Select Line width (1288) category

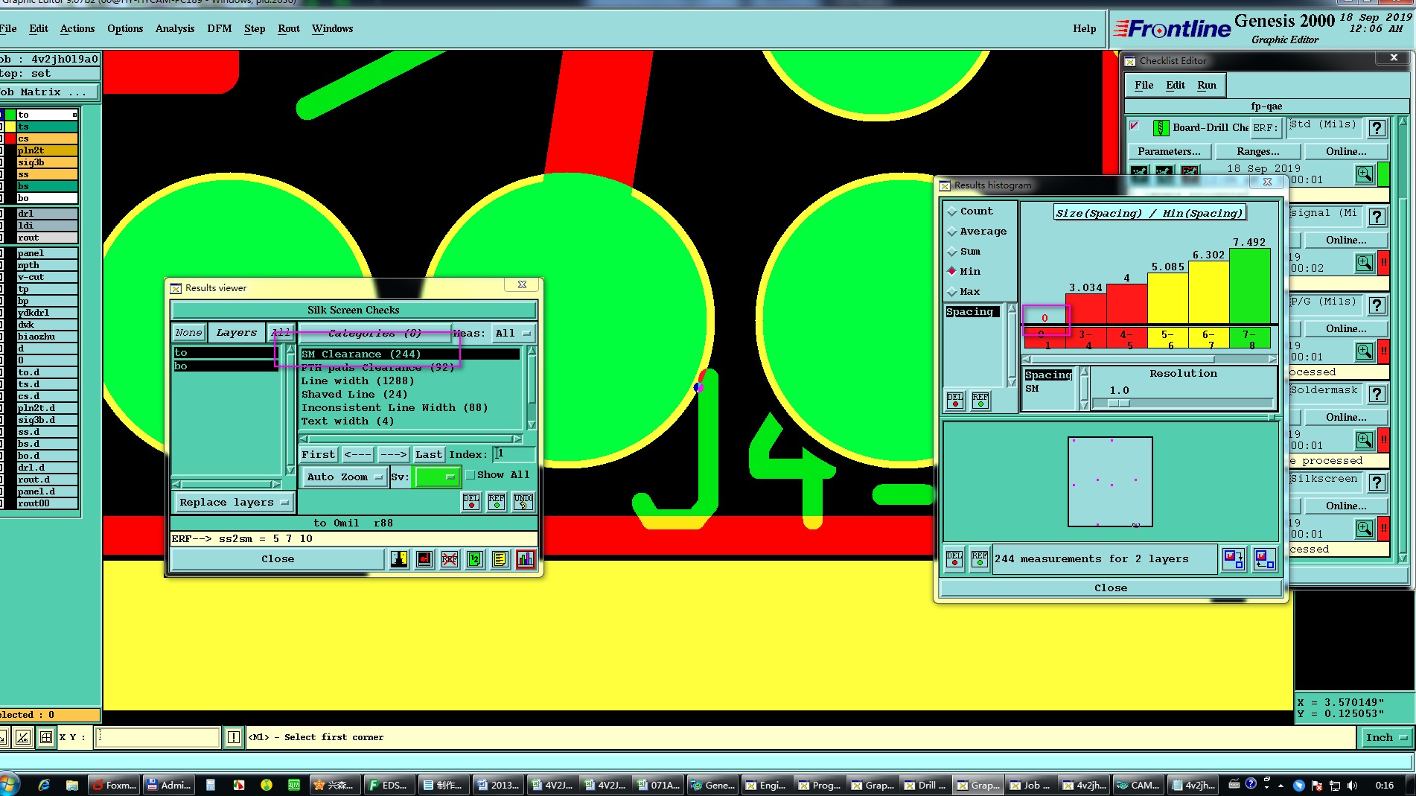(x=357, y=381)
